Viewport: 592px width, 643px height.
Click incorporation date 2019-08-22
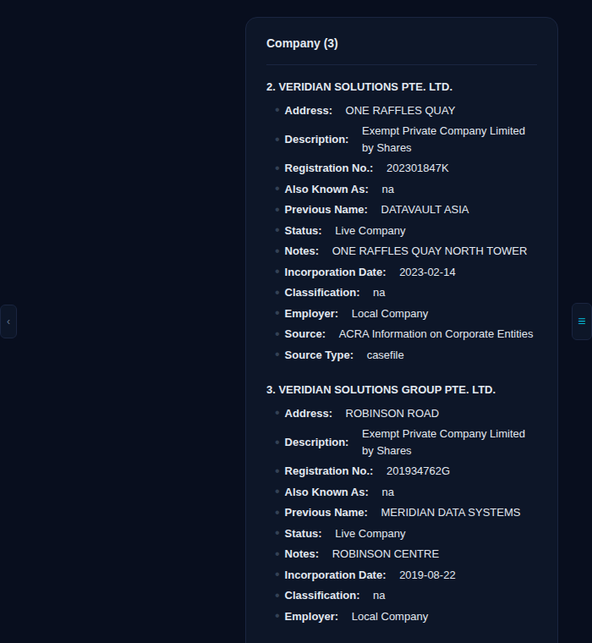click(x=427, y=575)
